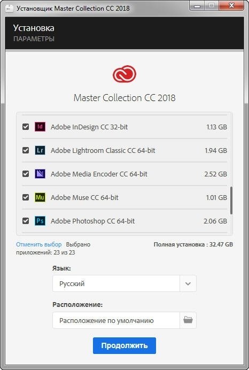Click installer icon in title bar
Viewport: 249px width, 370px height.
(9, 8)
